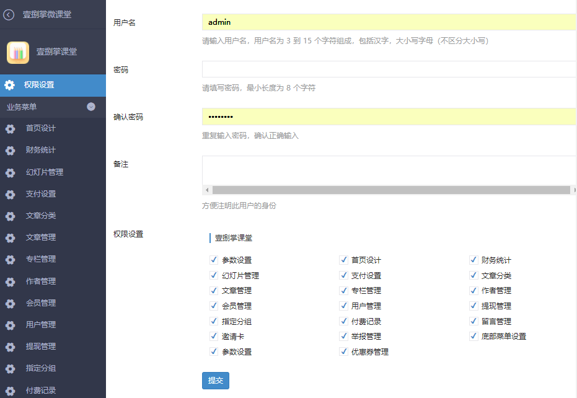The width and height of the screenshot is (577, 398).
Task: Click the gear icon next to 幻灯片管理 in the sidebar
Action: point(11,172)
